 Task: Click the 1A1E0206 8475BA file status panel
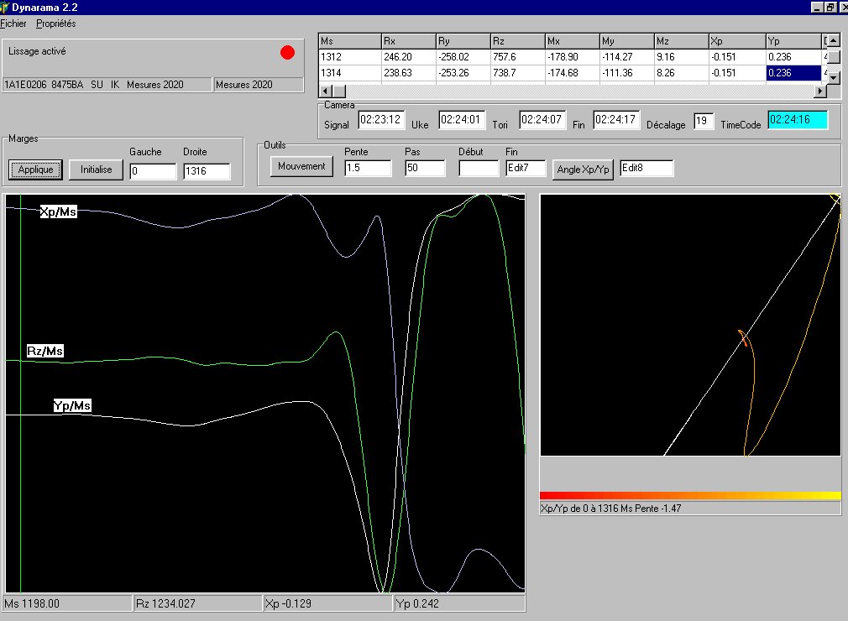(107, 85)
